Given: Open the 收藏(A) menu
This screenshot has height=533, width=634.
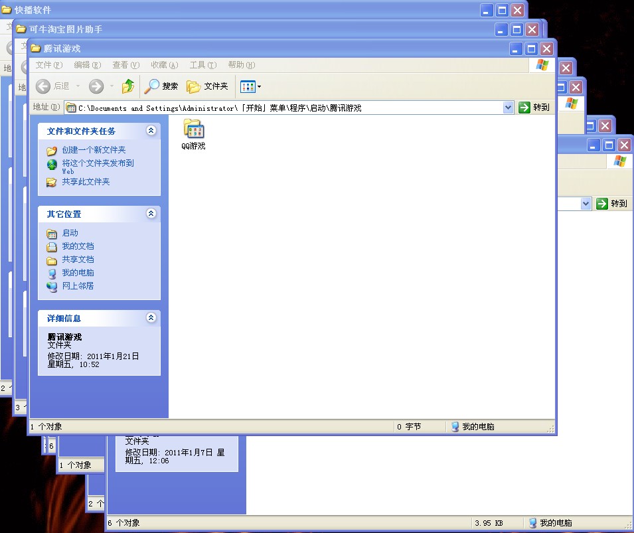Looking at the screenshot, I should coord(164,65).
